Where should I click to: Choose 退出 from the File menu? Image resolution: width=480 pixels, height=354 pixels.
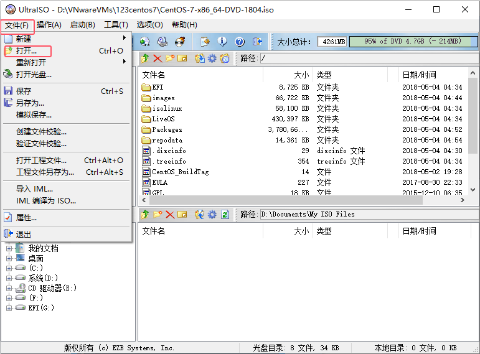[x=67, y=235]
